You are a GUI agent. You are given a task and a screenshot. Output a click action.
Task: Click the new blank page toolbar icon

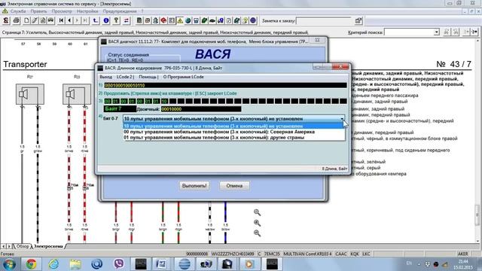point(26,20)
